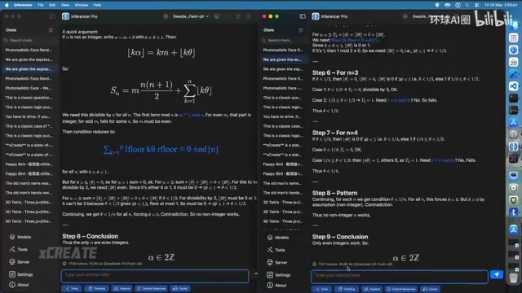
Task: Toggle Control Response in right window
Action: coord(401,289)
